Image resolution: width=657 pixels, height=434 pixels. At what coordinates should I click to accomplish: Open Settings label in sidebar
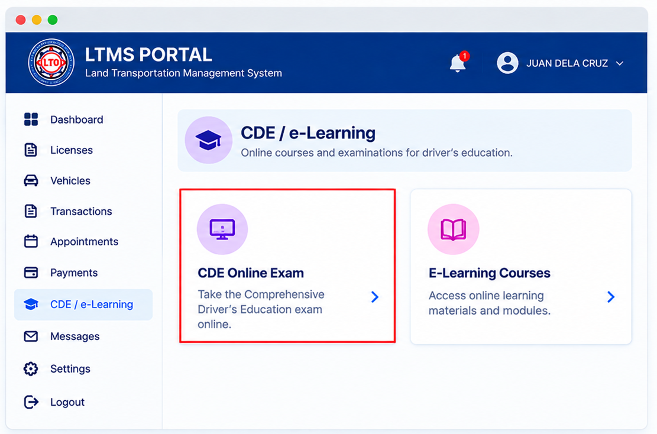pos(70,368)
